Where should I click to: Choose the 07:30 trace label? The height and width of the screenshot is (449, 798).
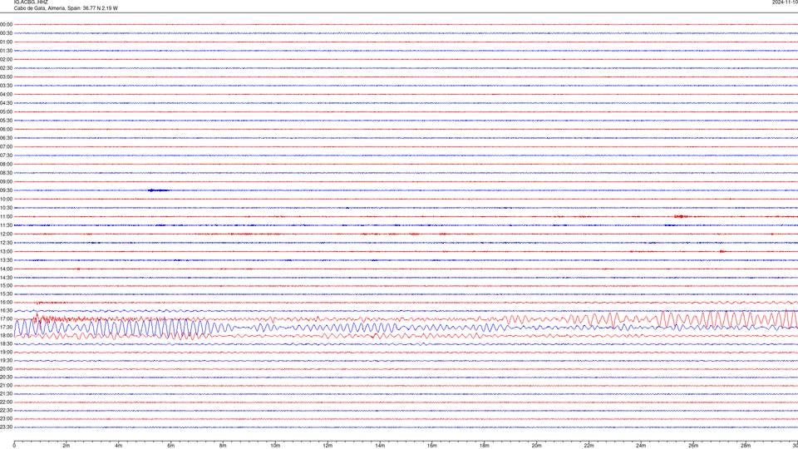click(x=6, y=155)
